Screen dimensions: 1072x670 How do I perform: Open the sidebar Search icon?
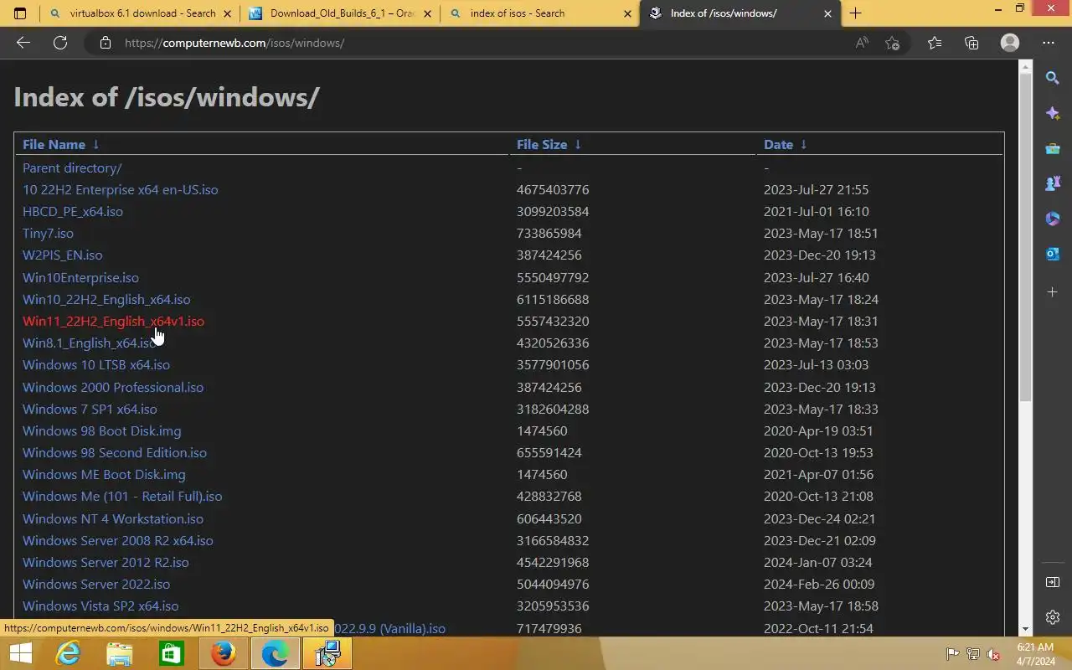tap(1053, 78)
